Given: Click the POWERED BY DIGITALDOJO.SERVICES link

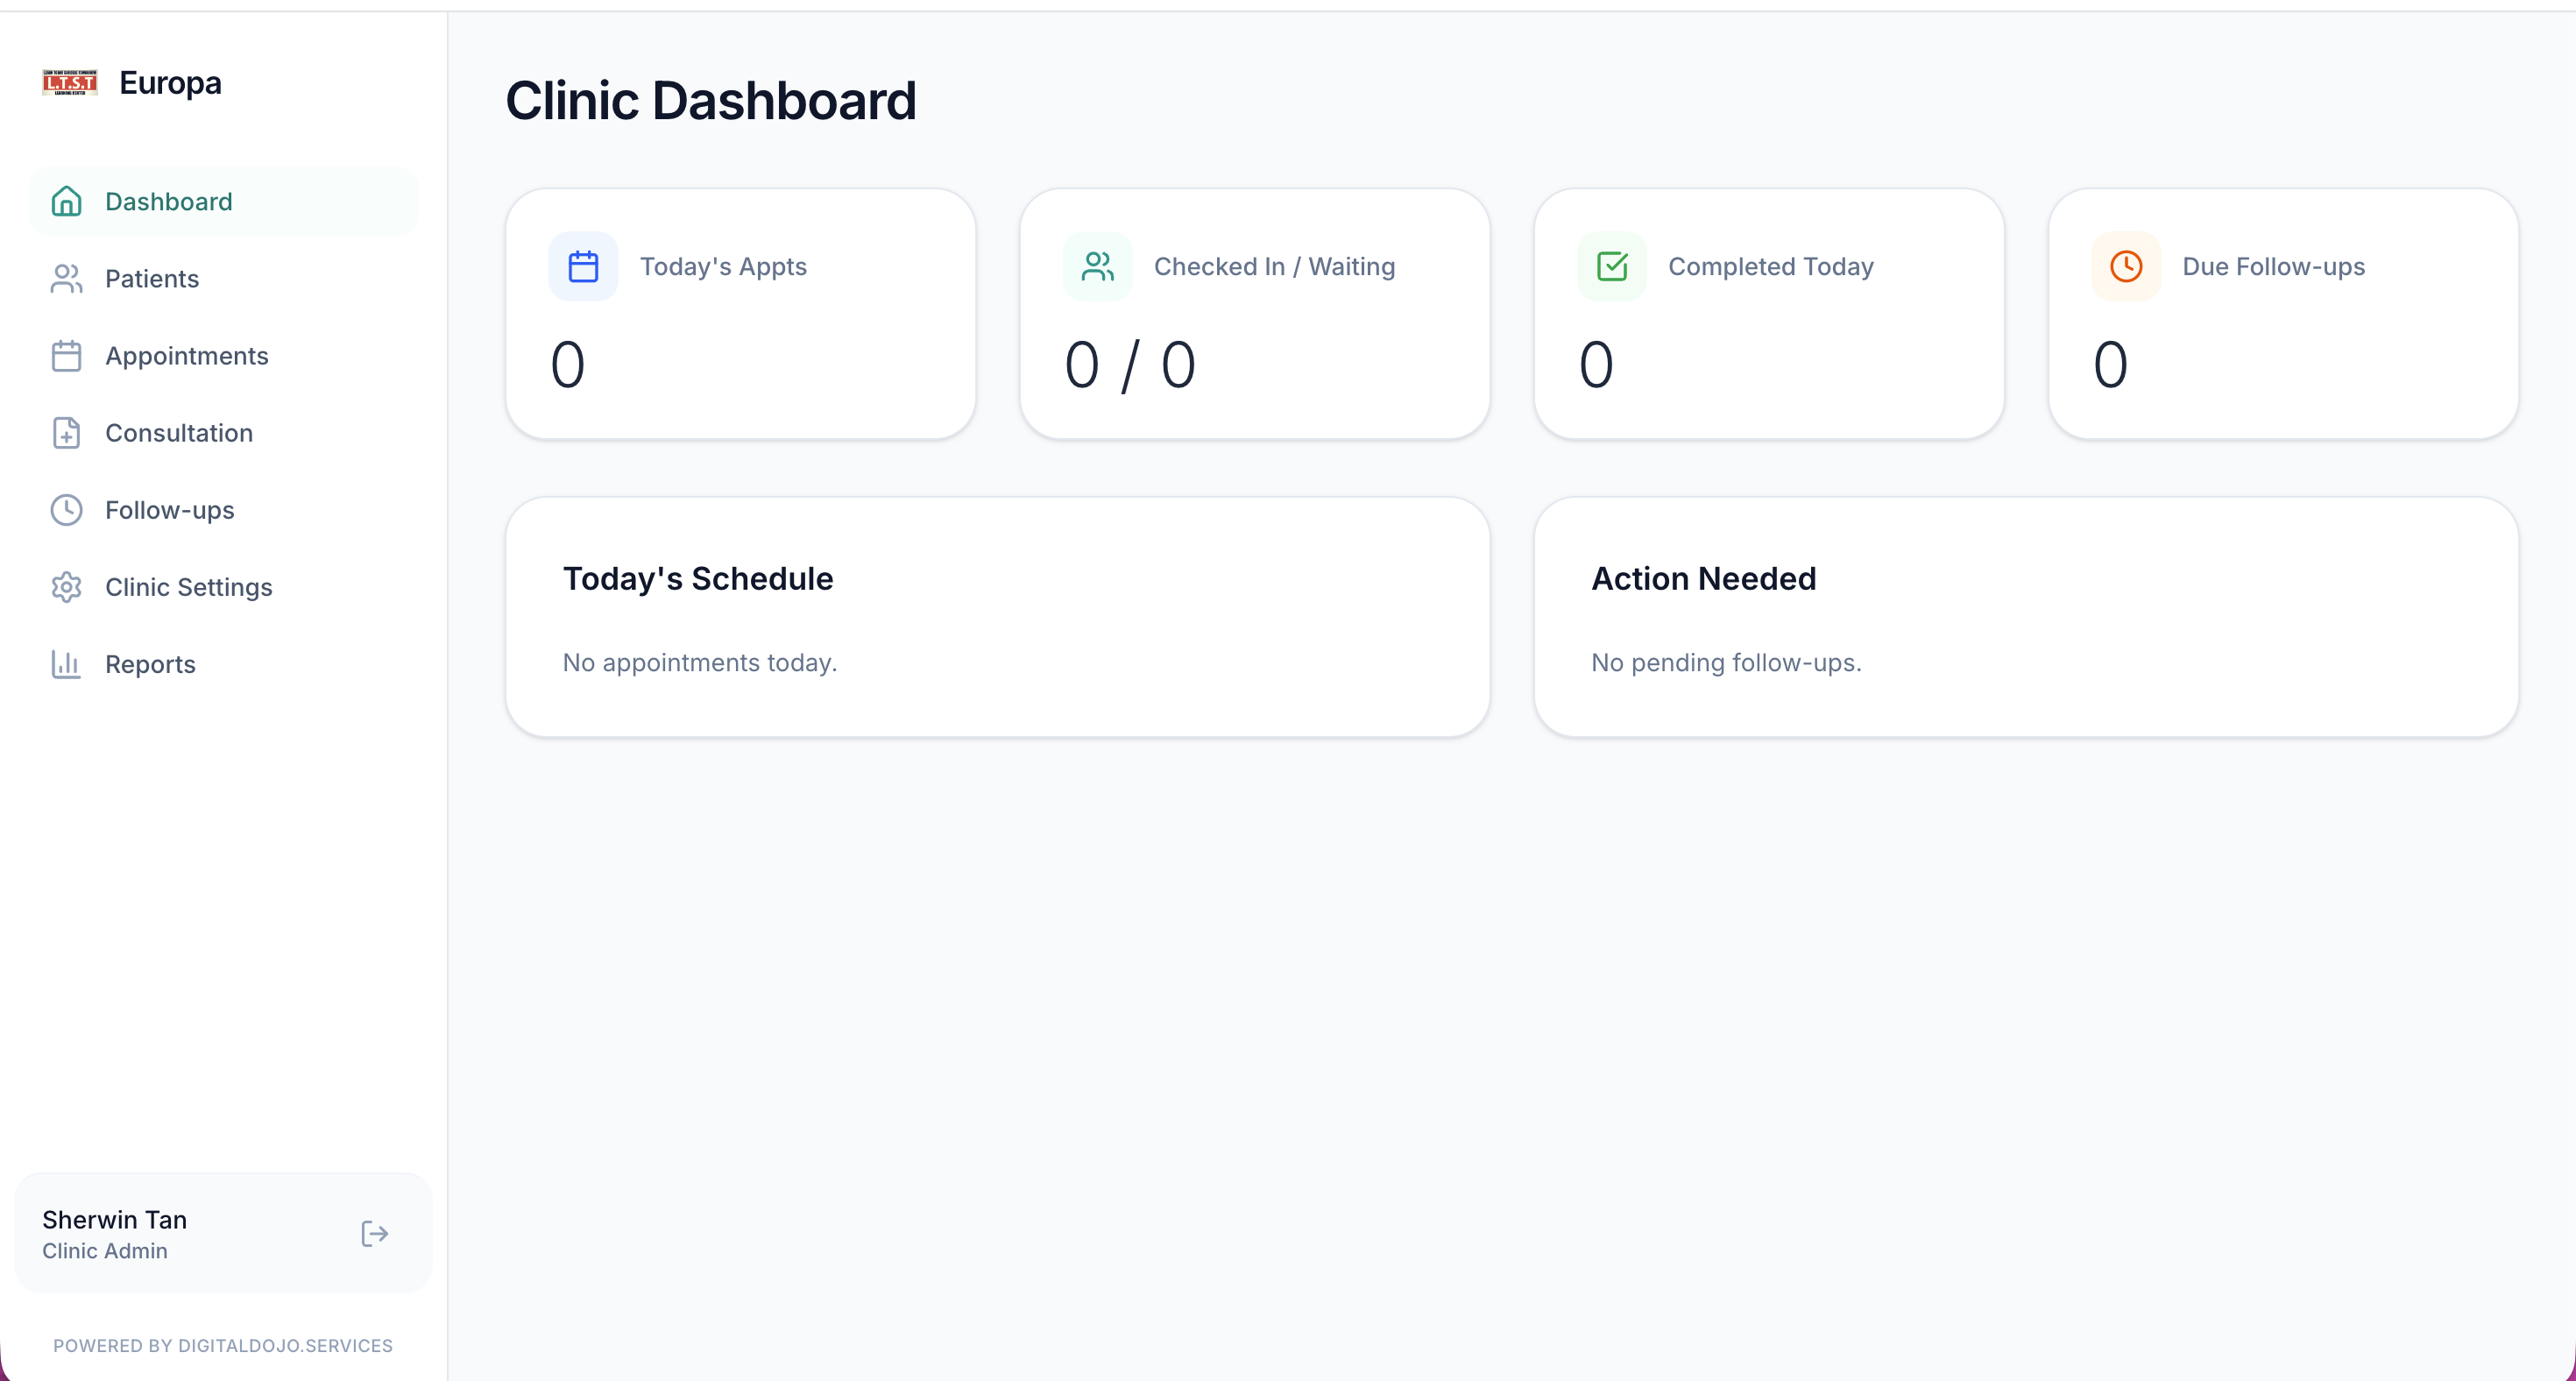Looking at the screenshot, I should pos(223,1345).
